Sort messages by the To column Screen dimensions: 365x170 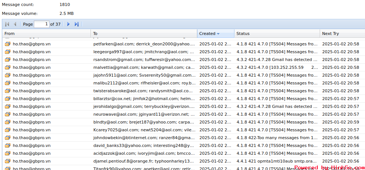pyautogui.click(x=95, y=33)
